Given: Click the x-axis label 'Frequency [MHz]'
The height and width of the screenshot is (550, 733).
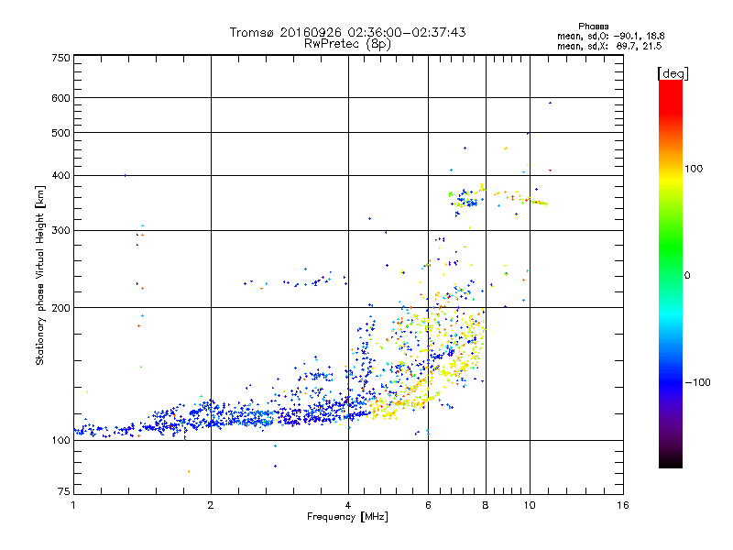Looking at the screenshot, I should pyautogui.click(x=347, y=517).
